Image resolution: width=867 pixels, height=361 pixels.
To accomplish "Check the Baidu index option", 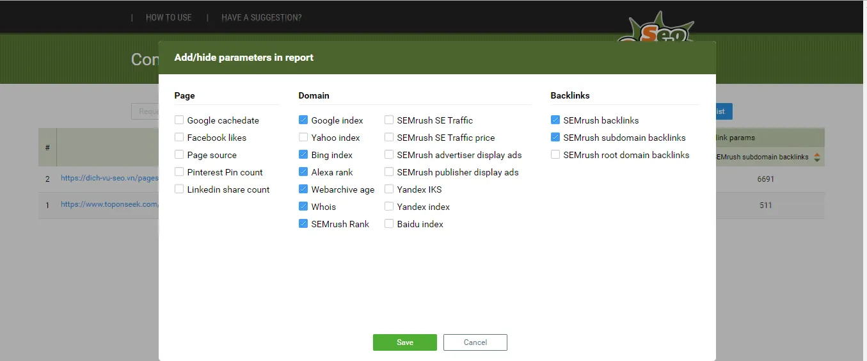I will (x=389, y=224).
